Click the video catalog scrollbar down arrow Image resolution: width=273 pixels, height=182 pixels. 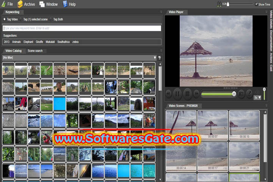tap(160, 180)
